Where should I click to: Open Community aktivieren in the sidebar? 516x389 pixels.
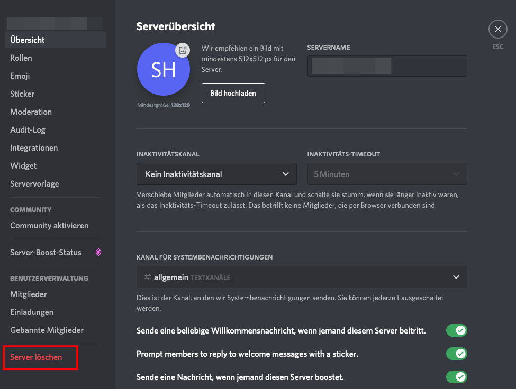click(x=49, y=226)
